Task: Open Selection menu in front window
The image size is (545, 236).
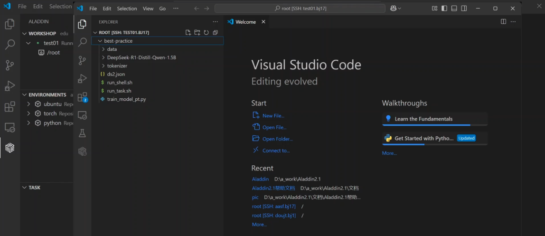Action: pyautogui.click(x=127, y=9)
